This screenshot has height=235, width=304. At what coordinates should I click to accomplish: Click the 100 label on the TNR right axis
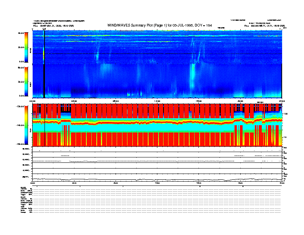click(x=286, y=114)
